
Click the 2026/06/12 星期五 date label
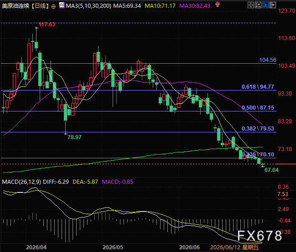(234, 247)
